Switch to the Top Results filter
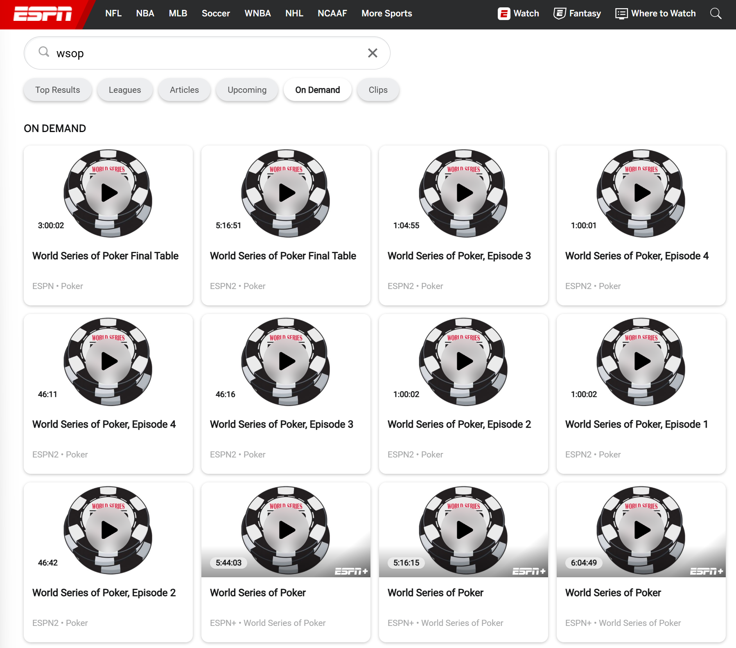Image resolution: width=736 pixels, height=648 pixels. point(58,90)
